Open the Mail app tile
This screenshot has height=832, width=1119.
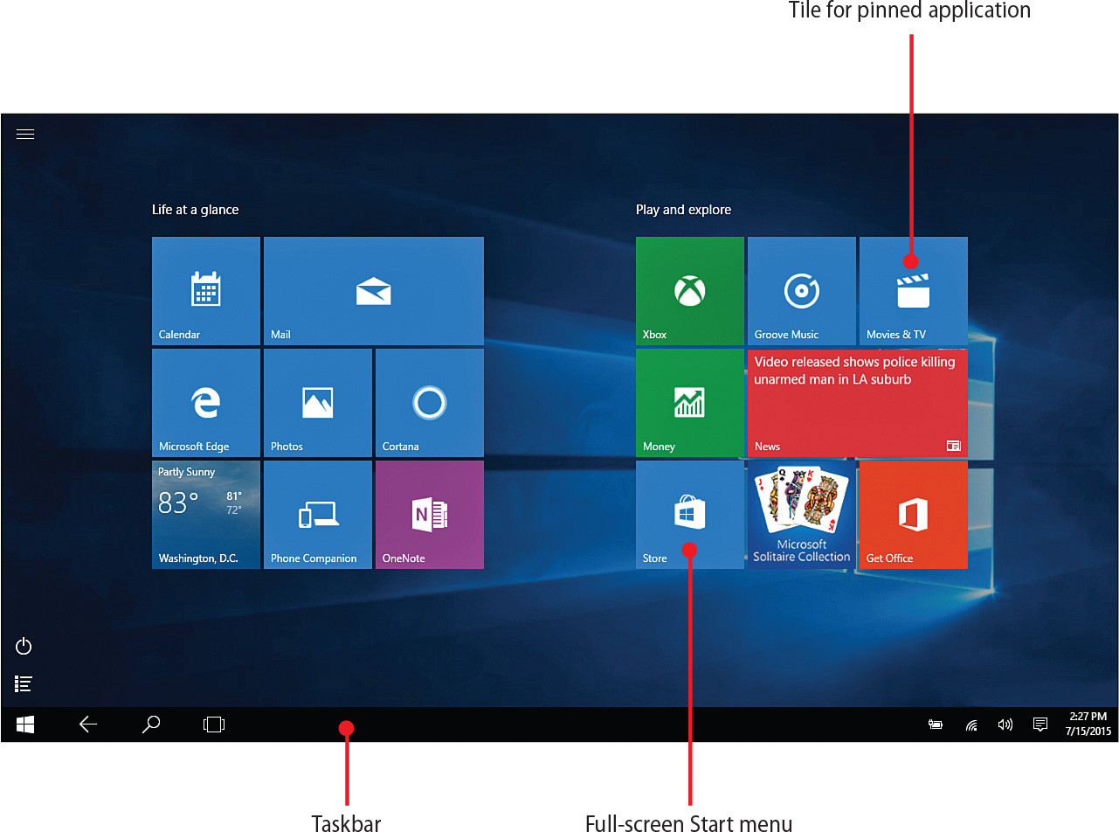(x=373, y=290)
